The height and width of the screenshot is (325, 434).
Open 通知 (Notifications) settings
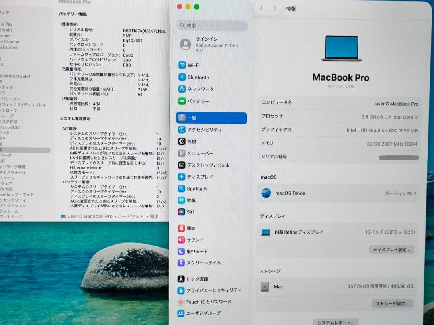click(x=191, y=228)
